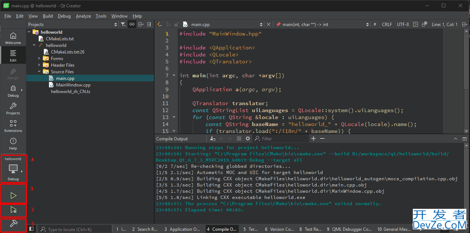Expand the Header Files folder
The height and width of the screenshot is (233, 470).
(x=39, y=65)
